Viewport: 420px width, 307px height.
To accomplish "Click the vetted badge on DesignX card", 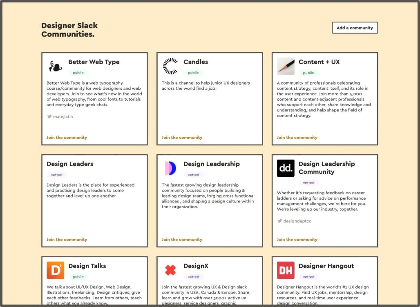I will coord(194,277).
